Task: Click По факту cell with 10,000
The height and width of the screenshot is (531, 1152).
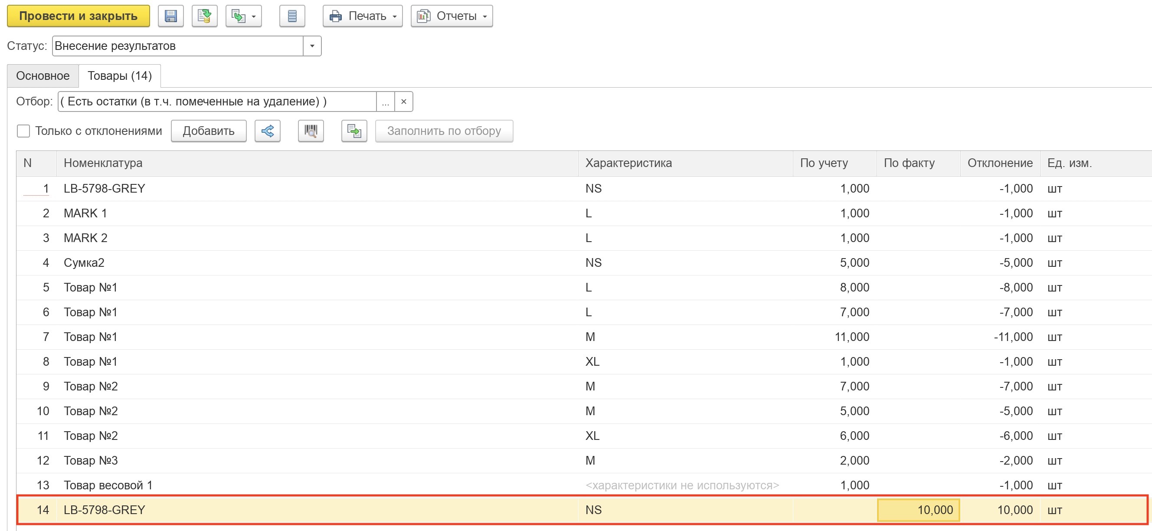Action: (x=918, y=510)
